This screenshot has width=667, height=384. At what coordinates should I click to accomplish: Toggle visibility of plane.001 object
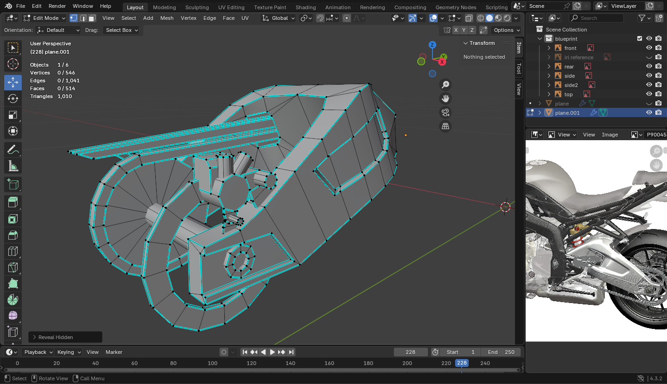[x=649, y=112]
